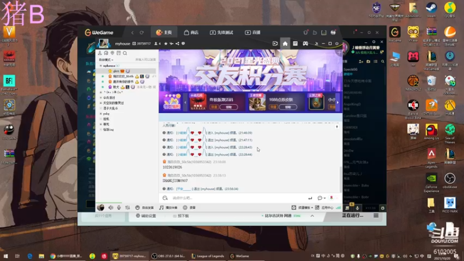Click the WeGame back arrow

tap(132, 32)
